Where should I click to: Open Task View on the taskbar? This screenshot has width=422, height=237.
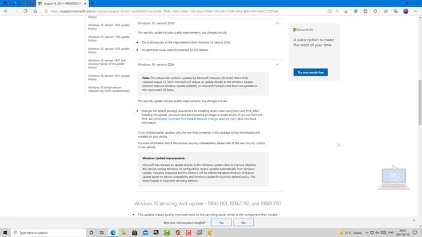click(x=102, y=232)
